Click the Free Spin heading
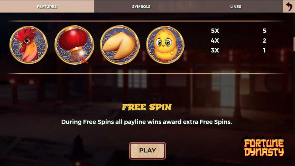 coord(147,107)
